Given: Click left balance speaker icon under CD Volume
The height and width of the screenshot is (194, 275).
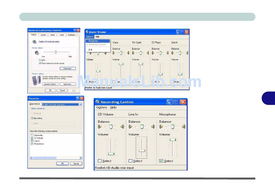Looking at the screenshot, I should [x=100, y=126].
